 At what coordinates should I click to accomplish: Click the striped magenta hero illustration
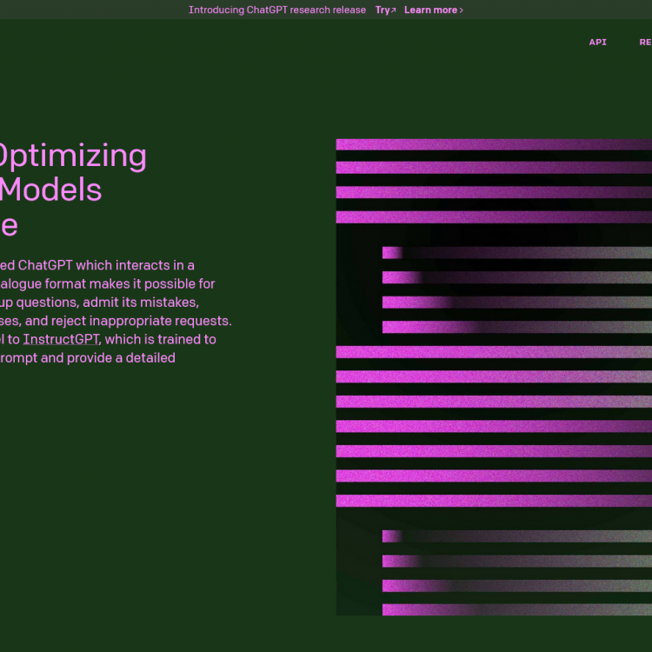coord(494,376)
